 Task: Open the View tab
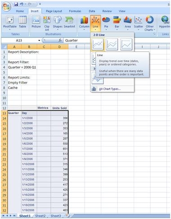pos(122,11)
